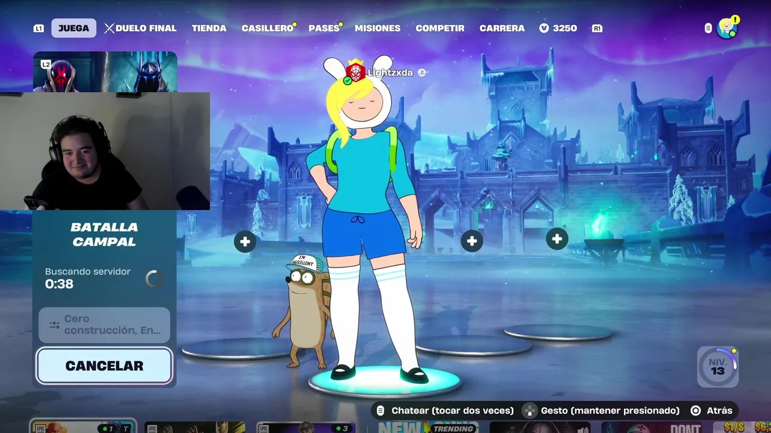Open the profile avatar menu

(x=728, y=28)
